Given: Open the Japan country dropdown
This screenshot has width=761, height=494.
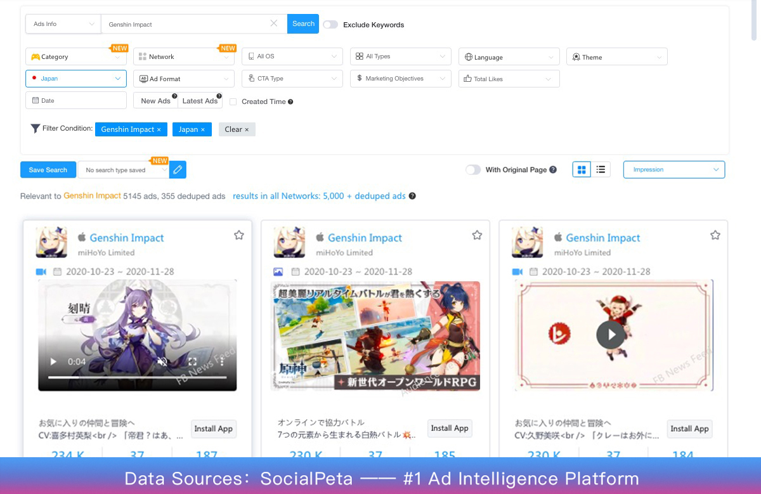Looking at the screenshot, I should [76, 79].
